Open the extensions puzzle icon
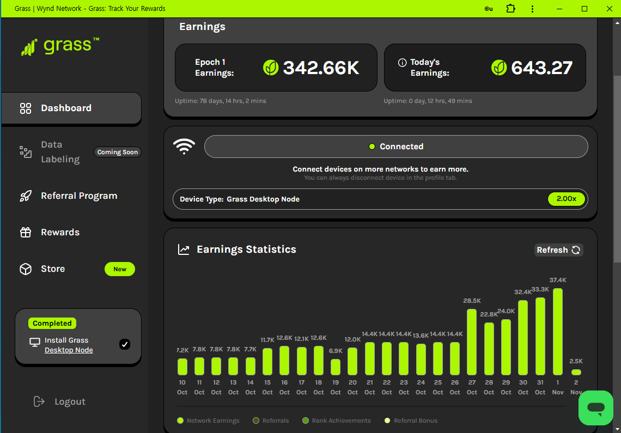Image resolution: width=621 pixels, height=433 pixels. click(x=510, y=8)
